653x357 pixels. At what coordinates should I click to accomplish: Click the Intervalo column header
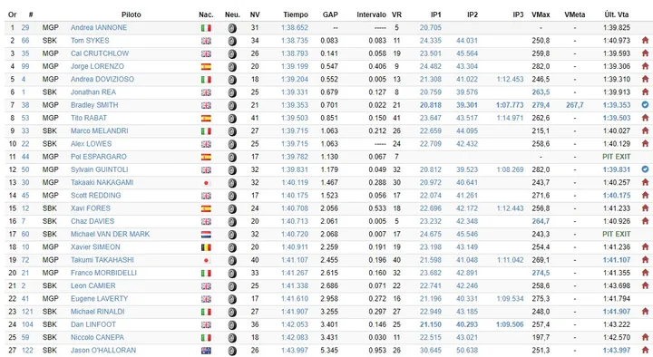coord(371,14)
